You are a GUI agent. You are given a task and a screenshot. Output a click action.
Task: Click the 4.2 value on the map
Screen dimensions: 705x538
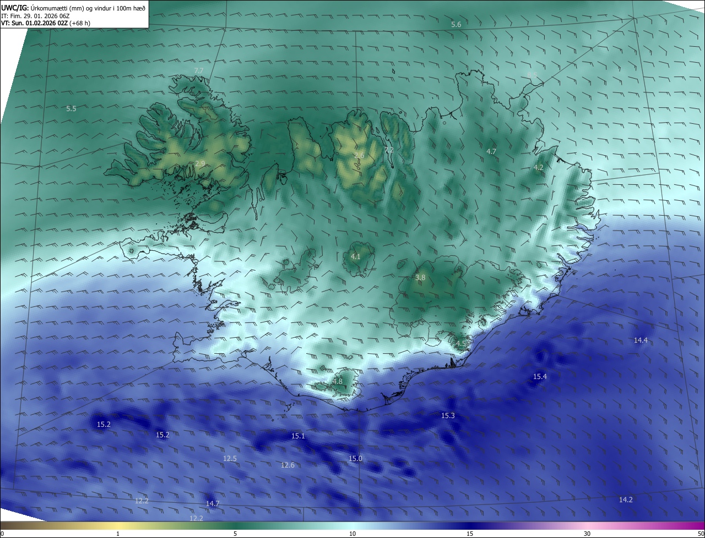[x=539, y=167]
